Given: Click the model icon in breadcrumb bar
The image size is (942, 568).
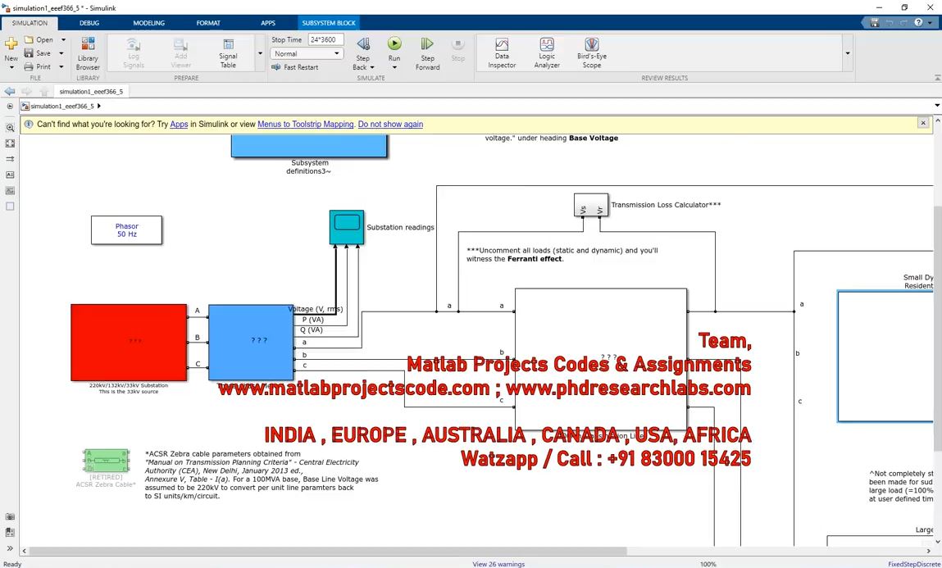Looking at the screenshot, I should pos(25,107).
